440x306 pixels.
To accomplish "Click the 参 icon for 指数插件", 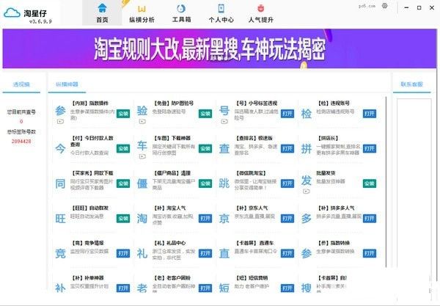I will [60, 111].
